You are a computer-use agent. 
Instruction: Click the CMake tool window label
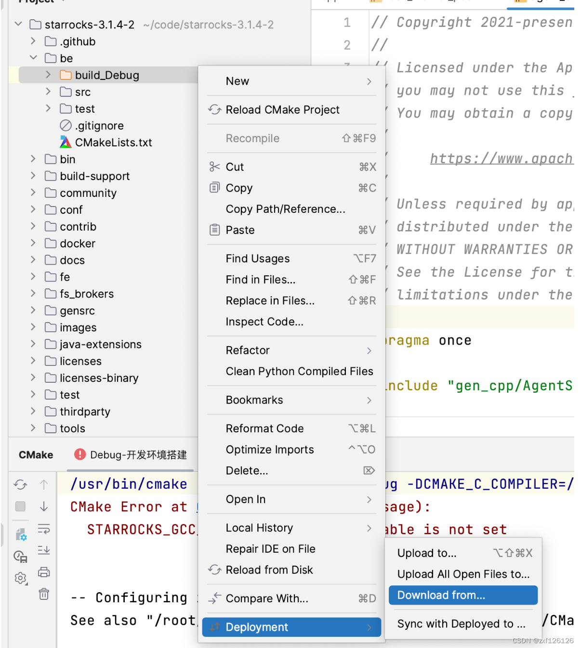(x=36, y=454)
